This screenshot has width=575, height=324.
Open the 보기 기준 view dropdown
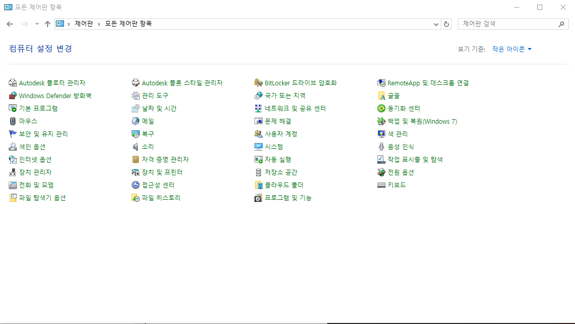(512, 49)
